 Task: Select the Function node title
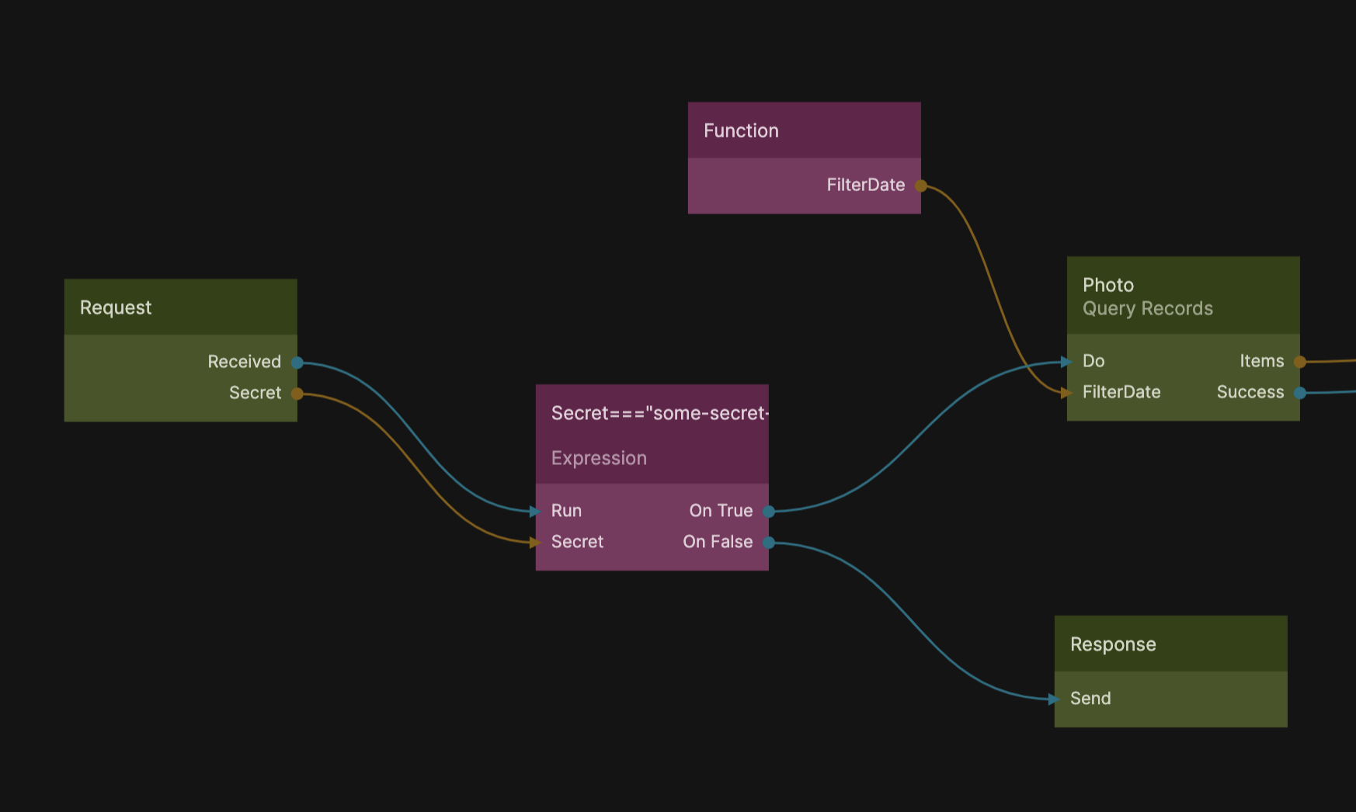(741, 131)
